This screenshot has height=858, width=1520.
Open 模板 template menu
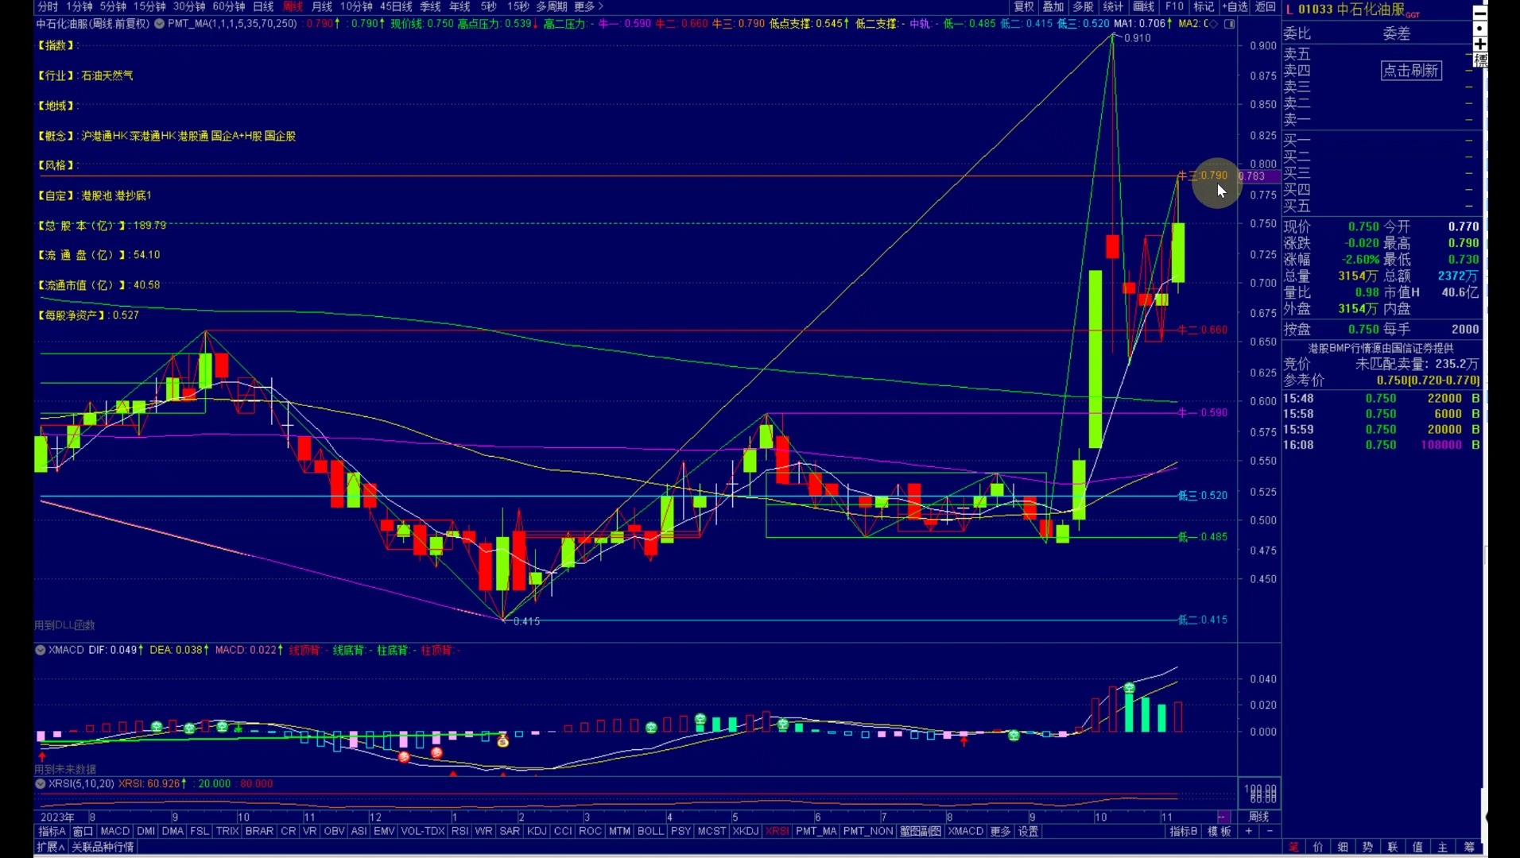coord(1219,831)
